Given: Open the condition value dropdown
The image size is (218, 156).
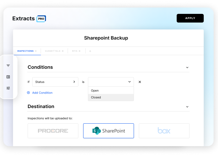Looking at the screenshot, I should pos(111,82).
